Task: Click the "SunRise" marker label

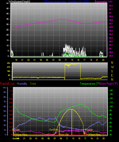Action: 54,130
